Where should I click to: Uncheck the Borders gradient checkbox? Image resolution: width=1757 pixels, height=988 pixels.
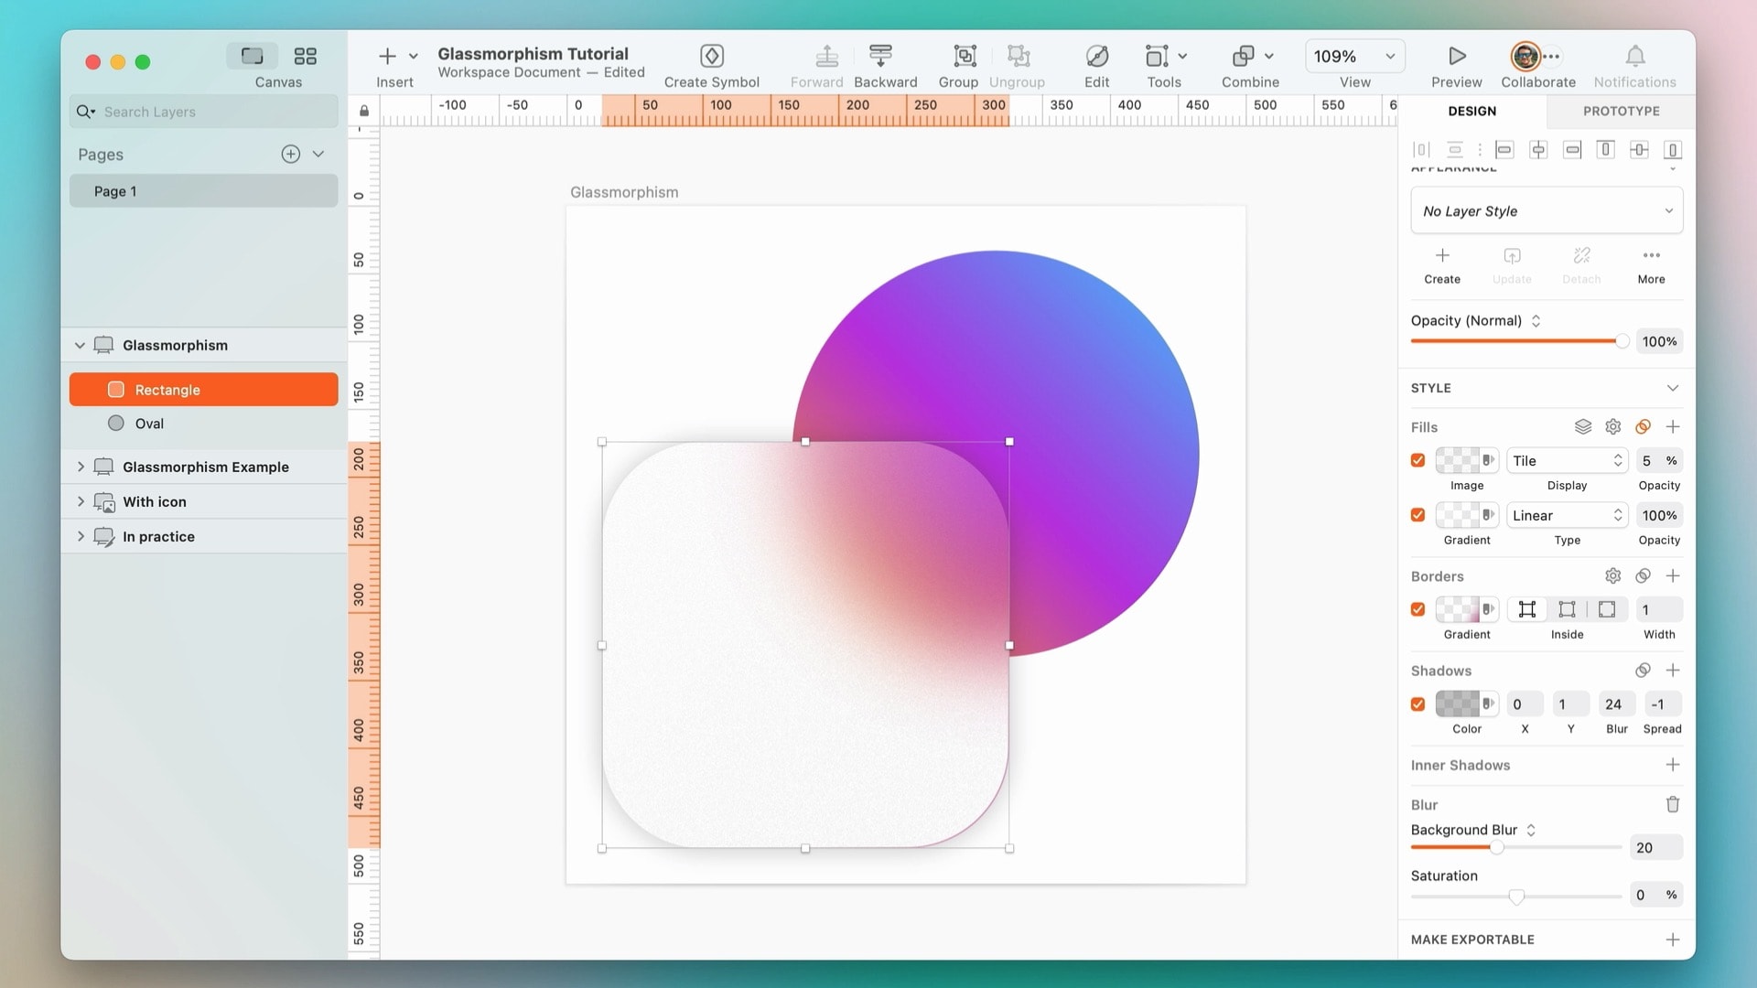pos(1417,609)
